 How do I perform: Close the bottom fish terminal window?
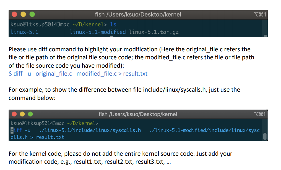coord(14,114)
